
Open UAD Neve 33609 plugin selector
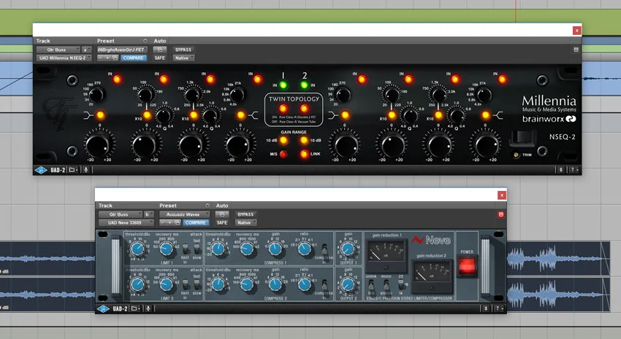126,223
